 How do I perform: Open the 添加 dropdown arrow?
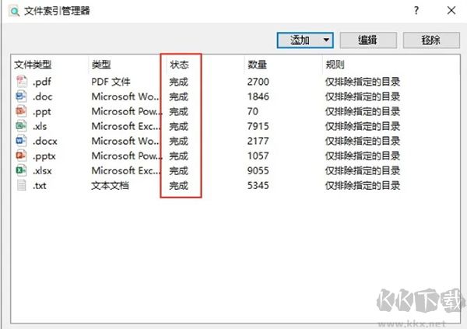(326, 40)
